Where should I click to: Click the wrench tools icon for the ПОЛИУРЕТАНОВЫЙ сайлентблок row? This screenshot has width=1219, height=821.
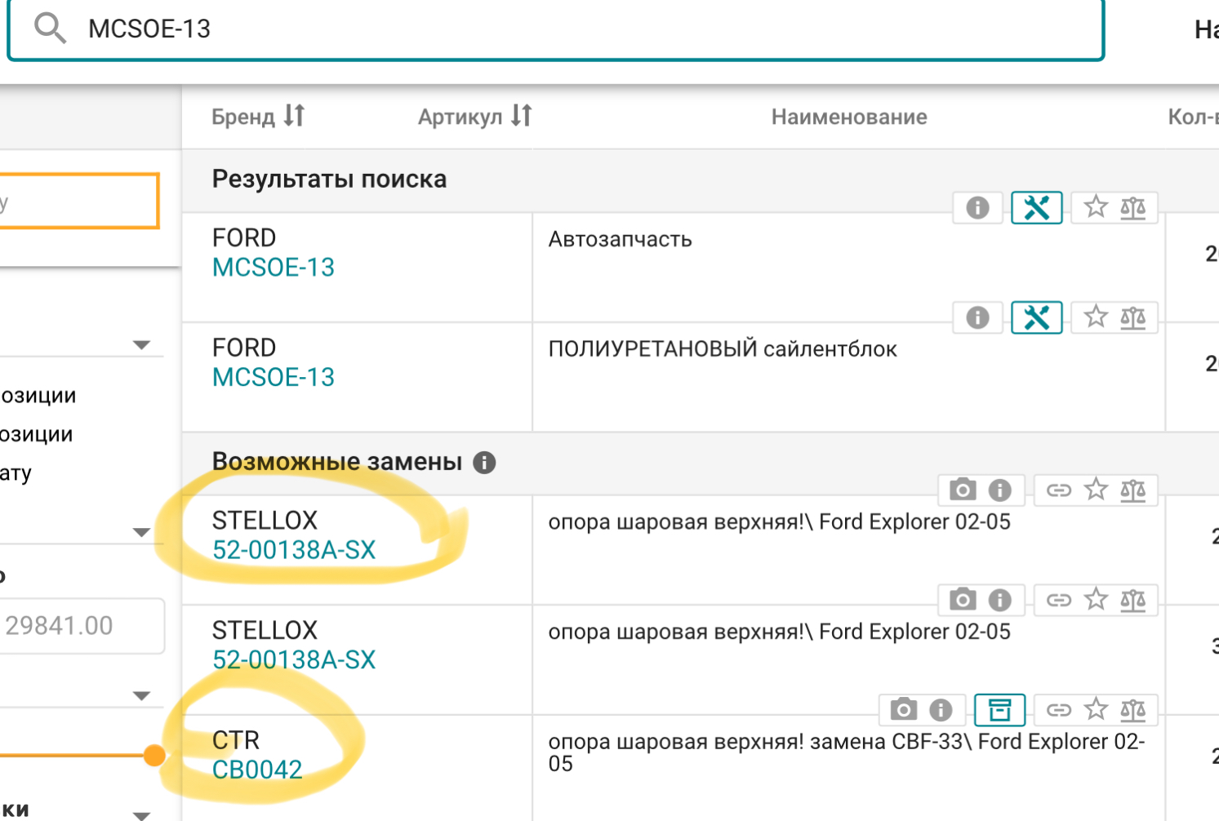(x=1036, y=317)
